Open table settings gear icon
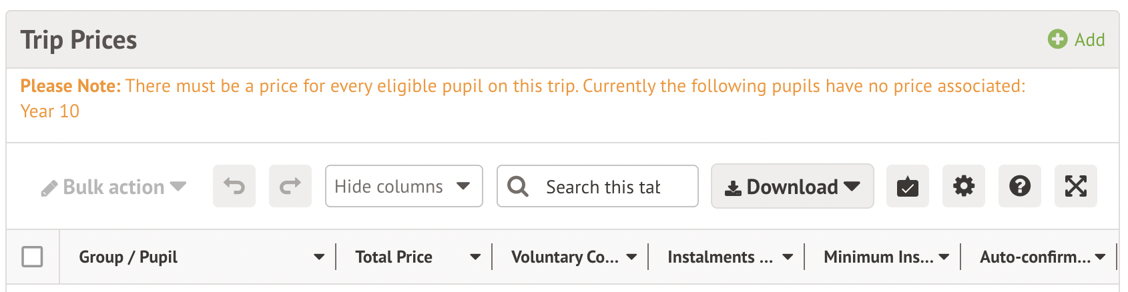This screenshot has width=1128, height=292. point(964,186)
